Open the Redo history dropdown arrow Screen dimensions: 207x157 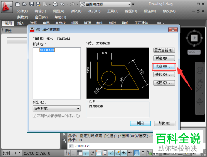pyautogui.click(x=77, y=4)
